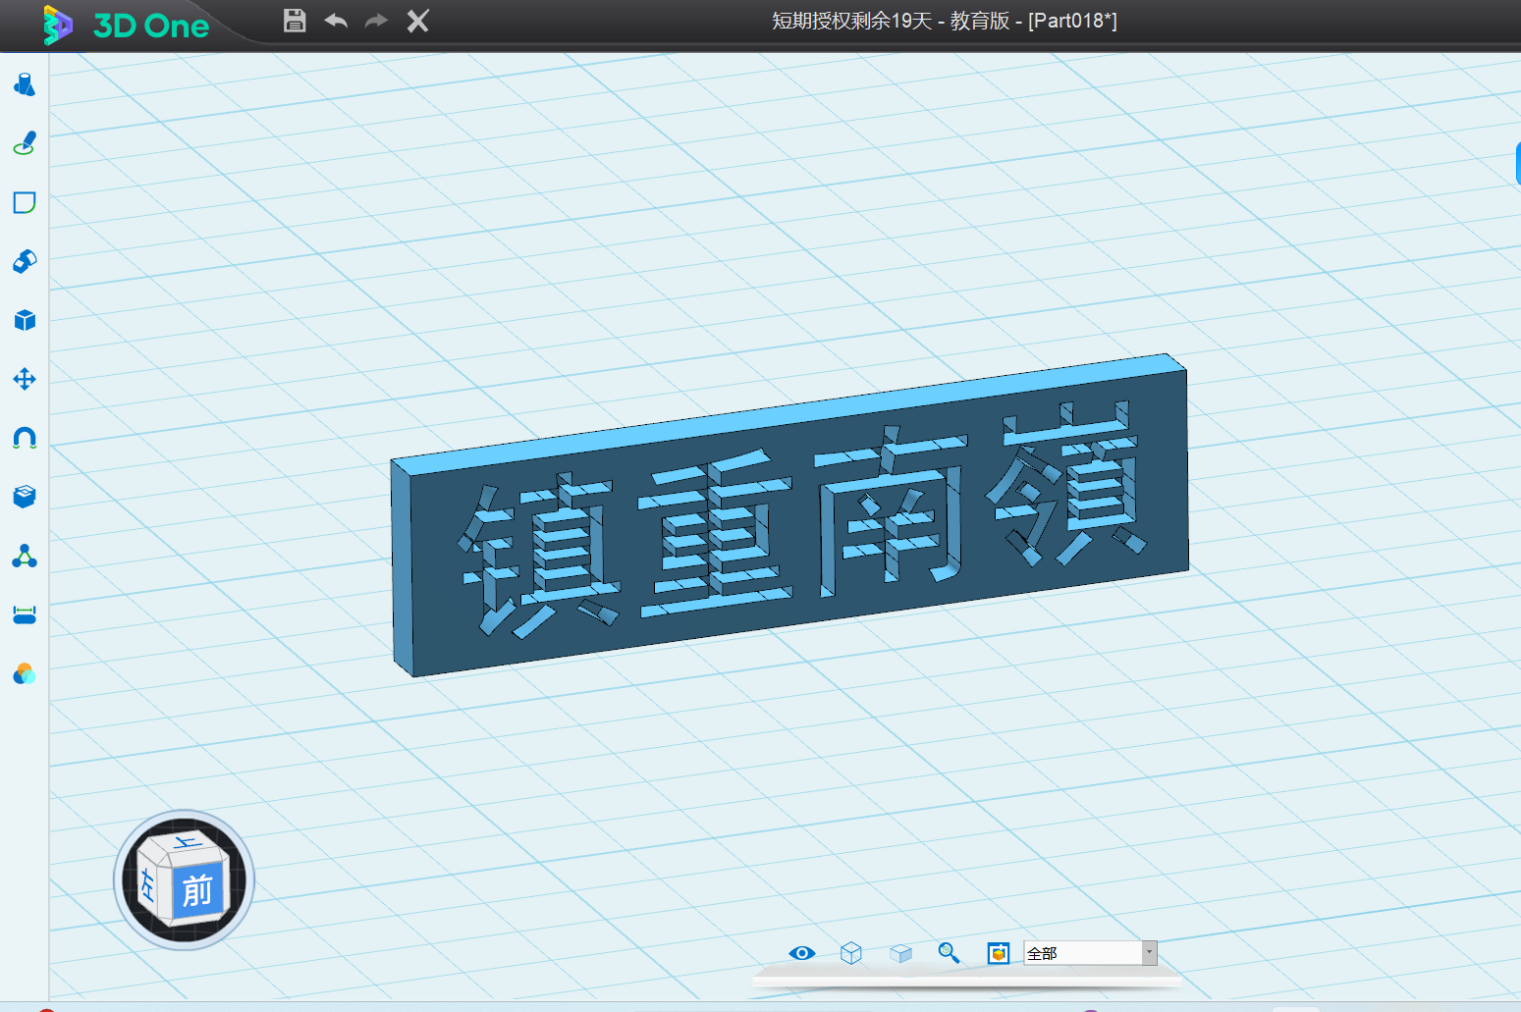The width and height of the screenshot is (1521, 1012).
Task: Switch to wireframe cube display mode
Action: pyautogui.click(x=851, y=953)
